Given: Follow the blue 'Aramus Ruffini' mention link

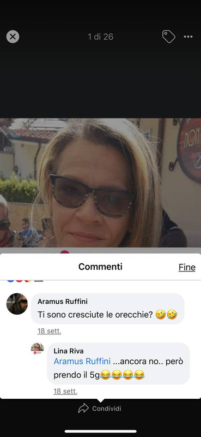Looking at the screenshot, I should (x=82, y=362).
